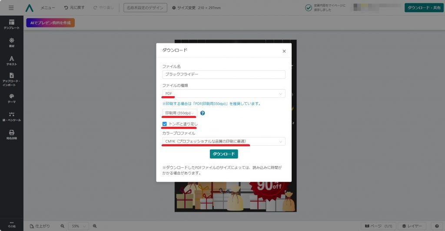Close the ダウンロード dialog with X
This screenshot has height=231, width=445.
[284, 51]
